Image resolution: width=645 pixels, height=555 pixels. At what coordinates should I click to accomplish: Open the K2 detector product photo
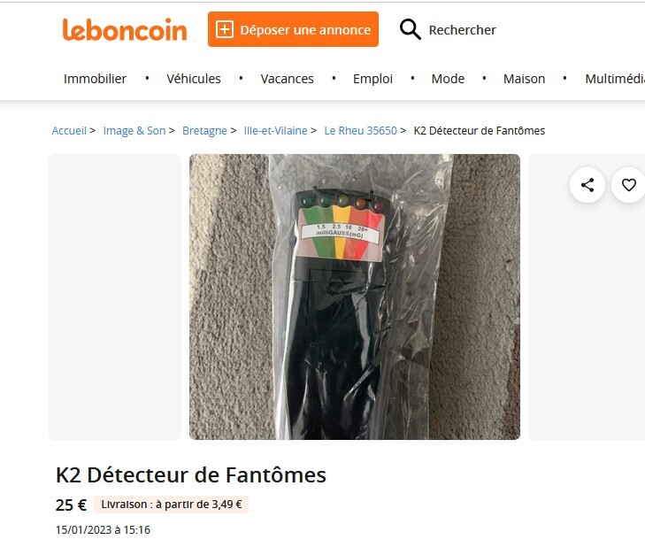(x=355, y=297)
